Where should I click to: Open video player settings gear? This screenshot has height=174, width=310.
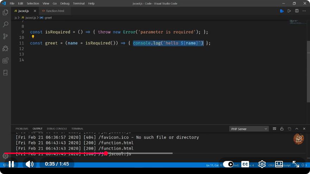(262, 164)
